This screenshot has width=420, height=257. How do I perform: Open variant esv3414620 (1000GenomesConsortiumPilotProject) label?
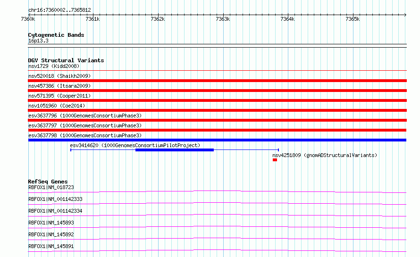[x=135, y=145]
